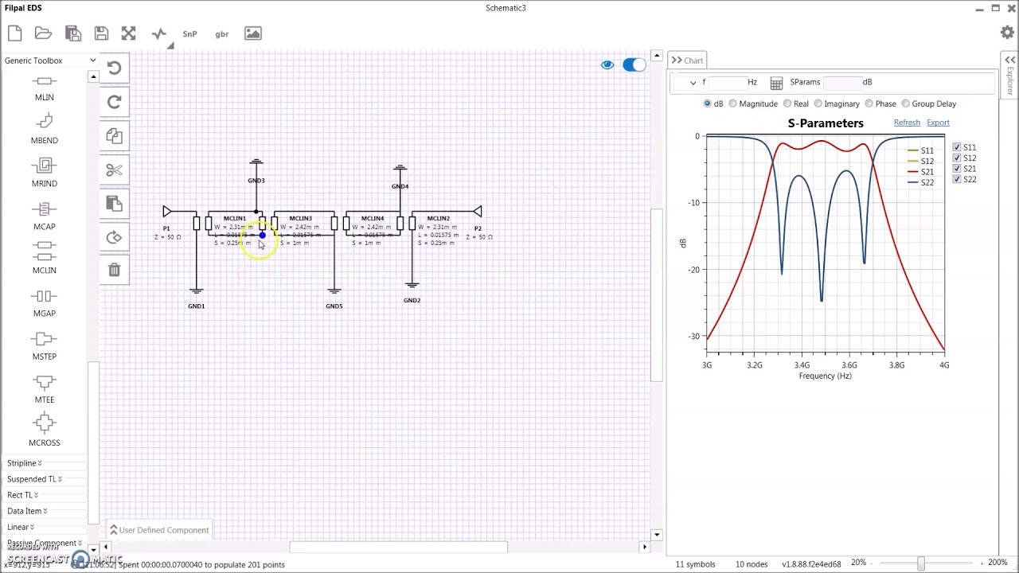Create a new schematic file
Screen dimensions: 1019x573
(14, 33)
